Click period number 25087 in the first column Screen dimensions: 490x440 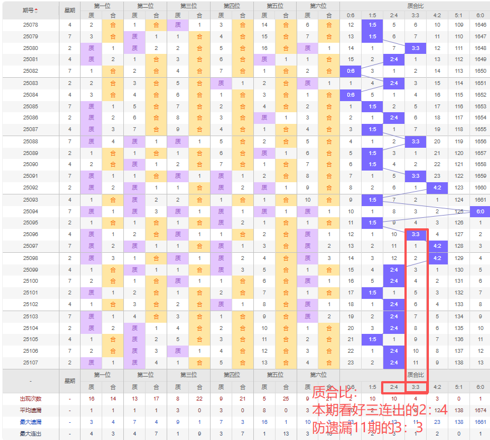[x=31, y=129]
